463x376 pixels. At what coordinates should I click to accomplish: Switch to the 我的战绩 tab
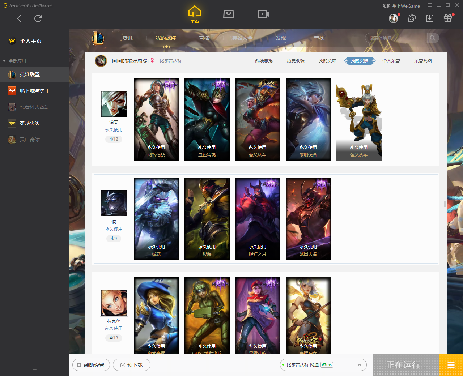(166, 38)
